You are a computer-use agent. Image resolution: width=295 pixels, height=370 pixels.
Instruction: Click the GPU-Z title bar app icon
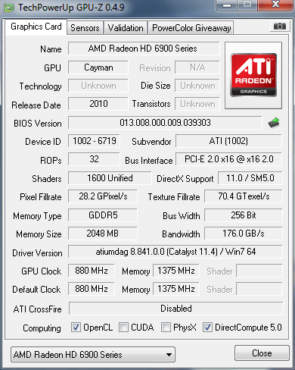[x=9, y=8]
